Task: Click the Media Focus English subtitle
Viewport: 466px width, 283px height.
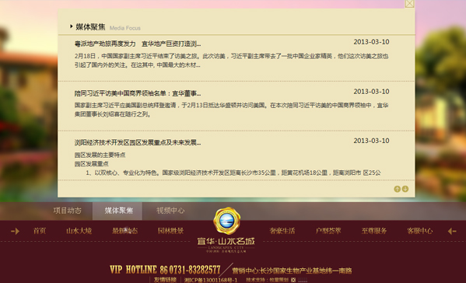Action: click(124, 28)
